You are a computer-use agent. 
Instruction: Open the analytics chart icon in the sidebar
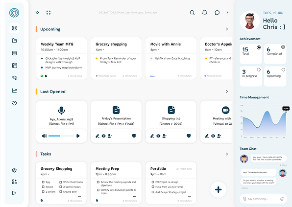[14, 91]
